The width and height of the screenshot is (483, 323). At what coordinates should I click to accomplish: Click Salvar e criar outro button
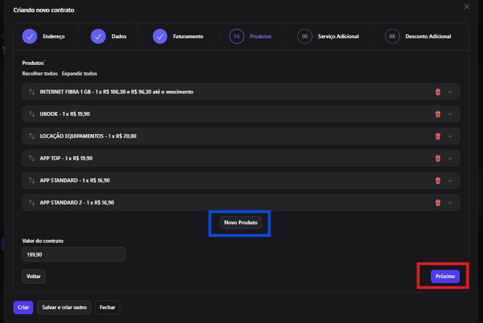click(x=64, y=307)
